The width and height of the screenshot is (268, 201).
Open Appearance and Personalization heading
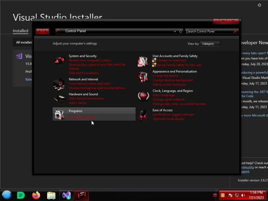175,71
